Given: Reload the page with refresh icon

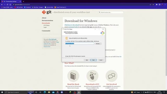Looking at the screenshot, I should (8, 5).
